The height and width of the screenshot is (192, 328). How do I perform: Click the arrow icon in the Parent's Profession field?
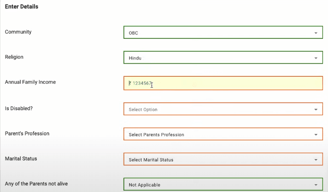[x=316, y=135]
